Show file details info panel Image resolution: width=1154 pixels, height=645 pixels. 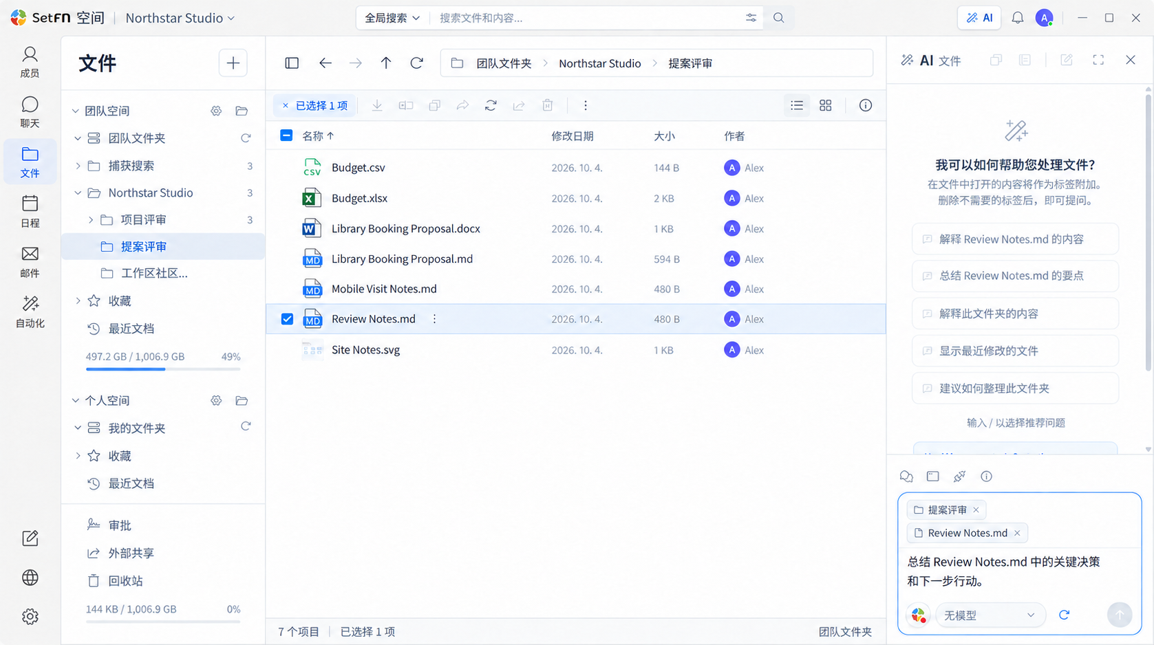point(866,105)
